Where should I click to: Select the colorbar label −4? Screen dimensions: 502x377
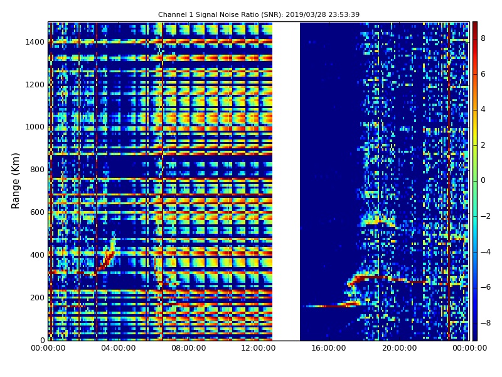click(x=486, y=252)
